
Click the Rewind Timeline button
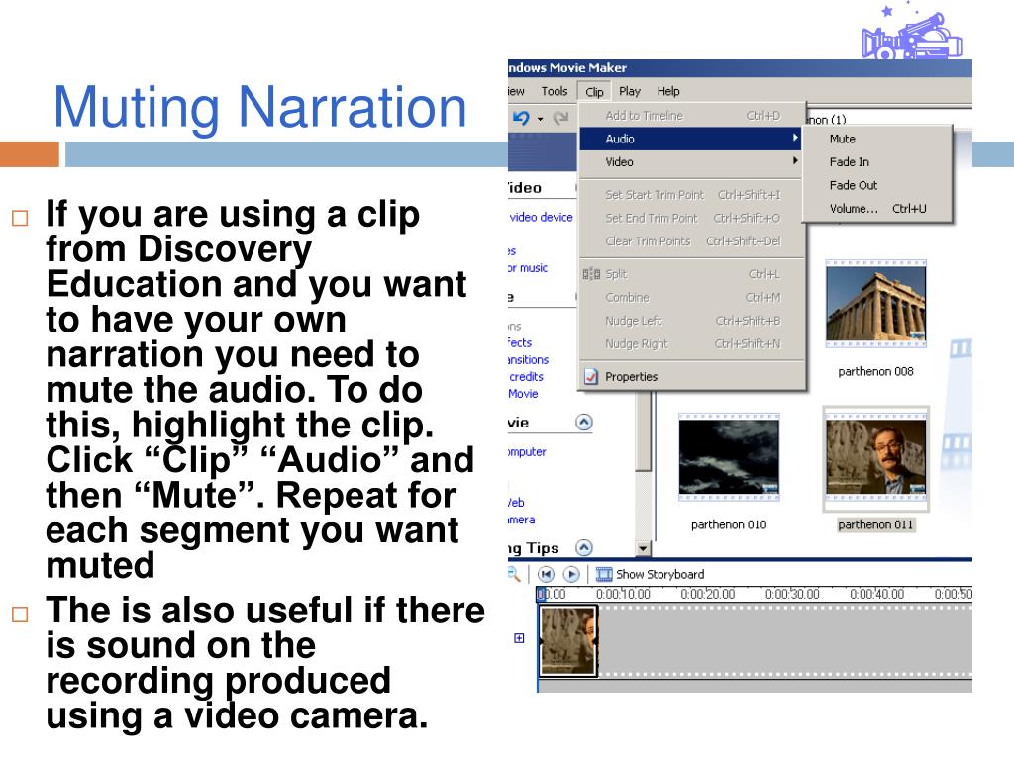(546, 574)
